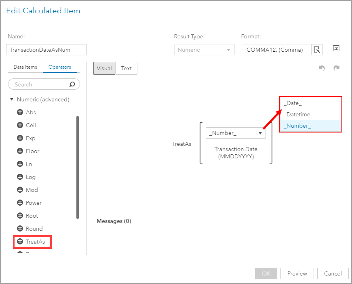
Task: Switch to the Operators tab
Action: (x=60, y=67)
